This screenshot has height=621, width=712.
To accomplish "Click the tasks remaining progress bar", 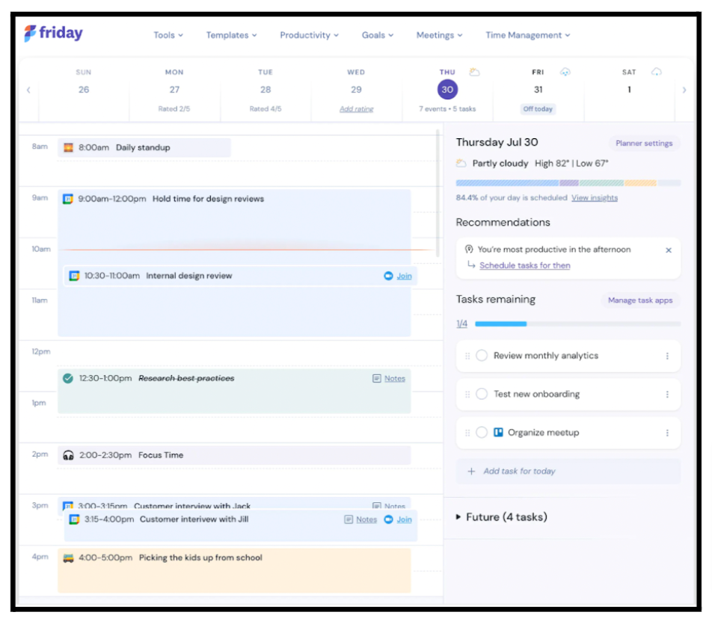I will 577,324.
